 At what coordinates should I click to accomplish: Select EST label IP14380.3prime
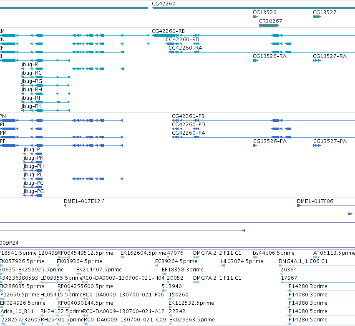point(307,303)
